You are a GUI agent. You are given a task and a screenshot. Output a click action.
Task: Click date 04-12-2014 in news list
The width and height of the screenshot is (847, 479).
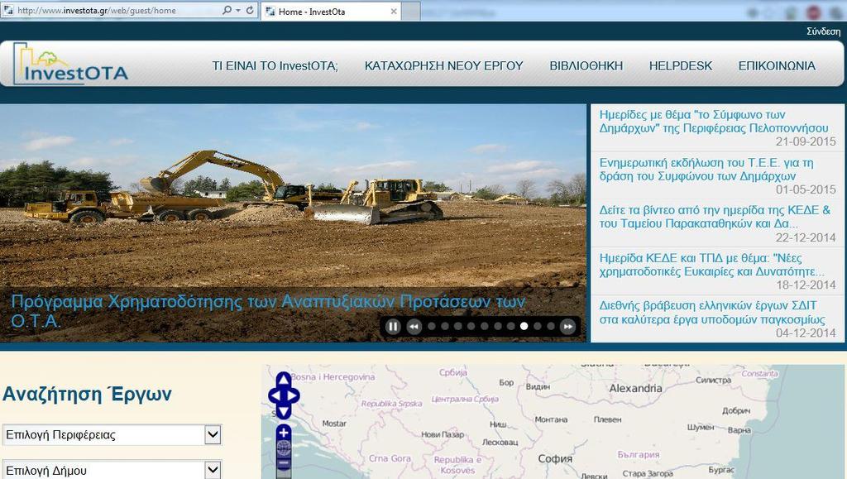coord(806,333)
